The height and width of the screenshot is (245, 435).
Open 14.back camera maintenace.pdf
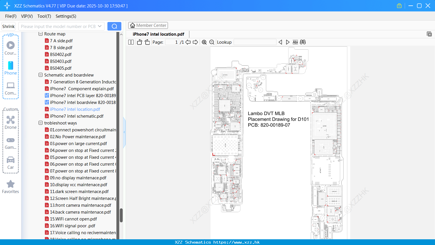(78, 212)
